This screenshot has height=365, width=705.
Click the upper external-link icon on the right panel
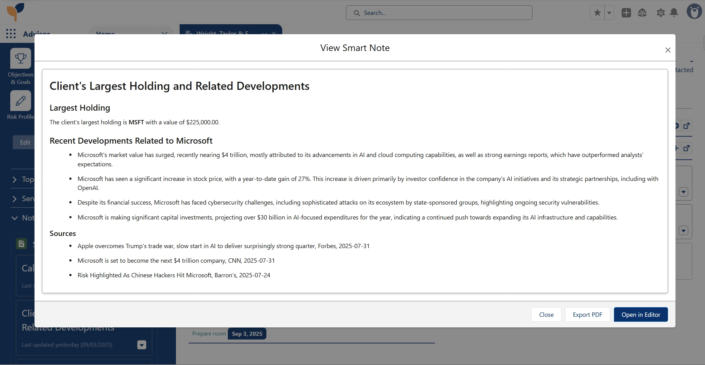click(x=687, y=126)
